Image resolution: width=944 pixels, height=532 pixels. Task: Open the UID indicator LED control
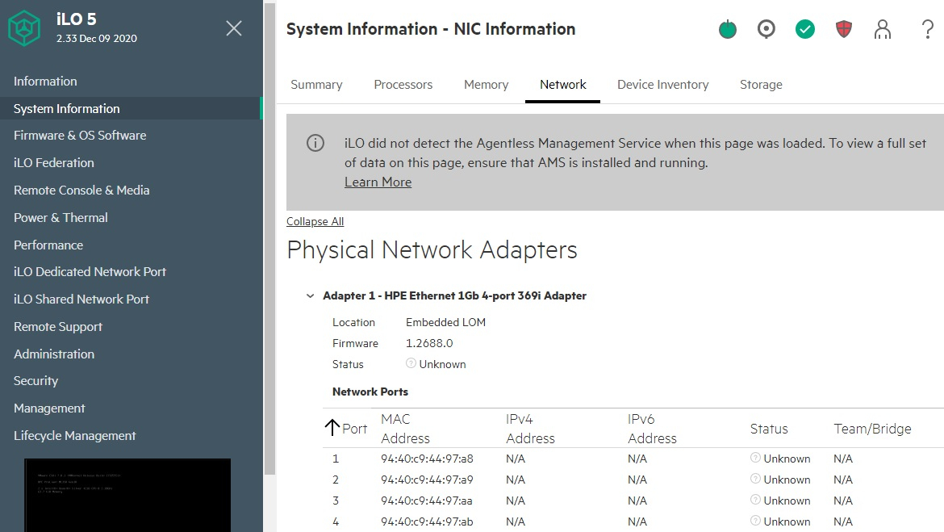click(766, 29)
